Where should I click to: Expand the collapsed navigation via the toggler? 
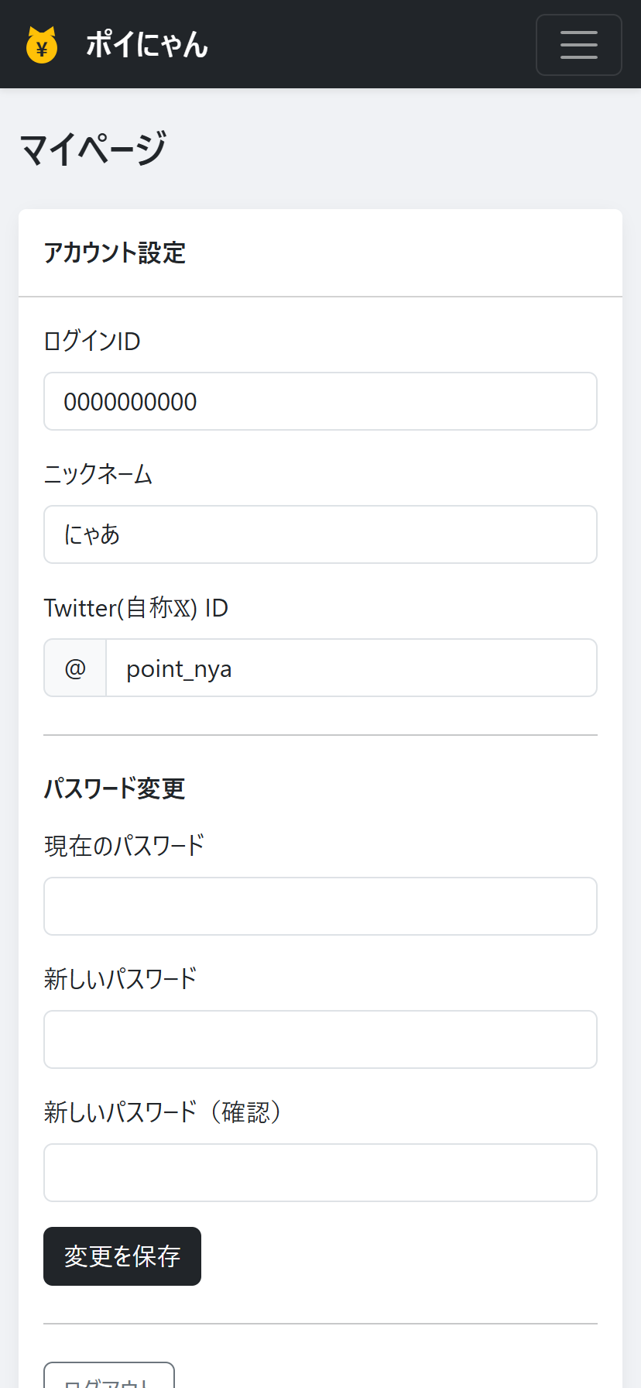(579, 45)
